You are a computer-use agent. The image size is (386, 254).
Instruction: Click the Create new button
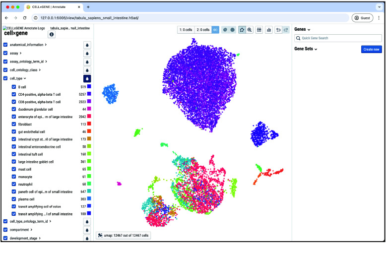(371, 49)
